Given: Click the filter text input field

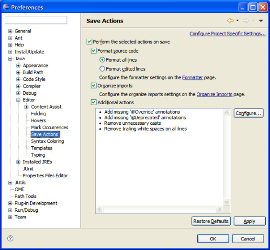Looking at the screenshot, I should click(x=36, y=20).
